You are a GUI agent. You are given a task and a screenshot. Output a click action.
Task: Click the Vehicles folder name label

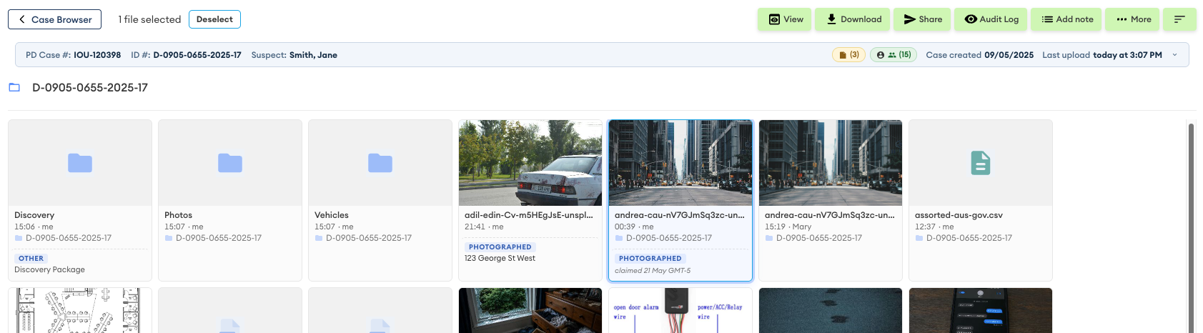pos(332,215)
